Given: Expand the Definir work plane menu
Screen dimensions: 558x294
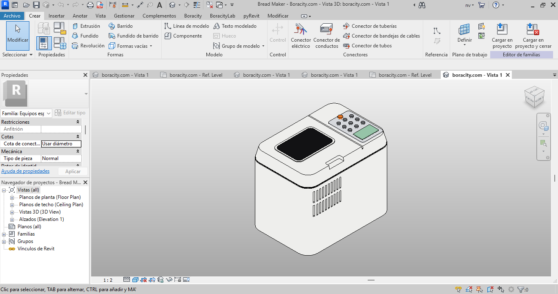Looking at the screenshot, I should 464,35.
